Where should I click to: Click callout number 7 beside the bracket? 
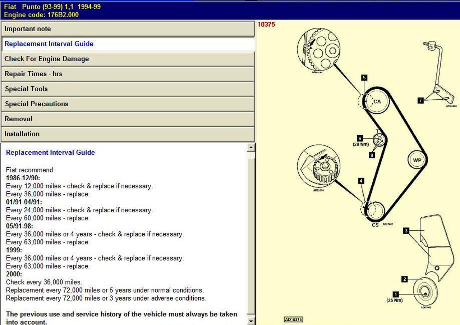(x=420, y=101)
